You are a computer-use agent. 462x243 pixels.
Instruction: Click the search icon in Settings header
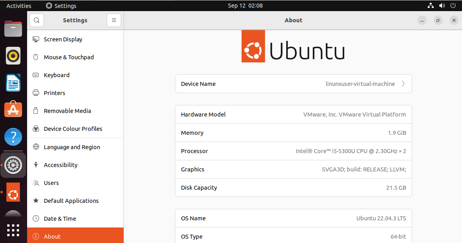click(37, 20)
